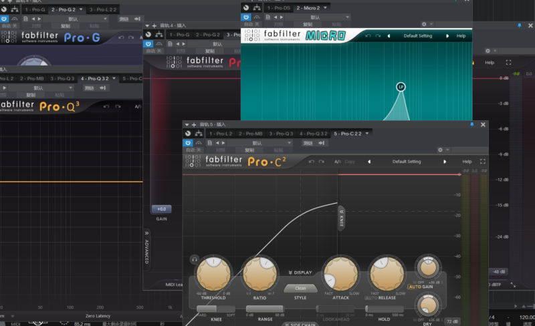535x326 pixels.
Task: Click LP filter node in Micro display
Action: (x=401, y=87)
